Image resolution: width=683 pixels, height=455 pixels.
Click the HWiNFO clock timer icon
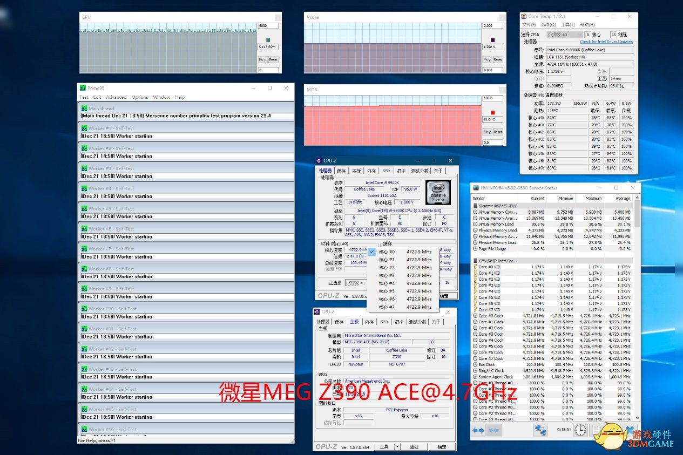(x=580, y=430)
